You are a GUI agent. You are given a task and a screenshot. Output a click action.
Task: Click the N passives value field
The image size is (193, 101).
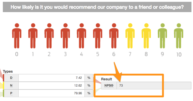[52, 86]
